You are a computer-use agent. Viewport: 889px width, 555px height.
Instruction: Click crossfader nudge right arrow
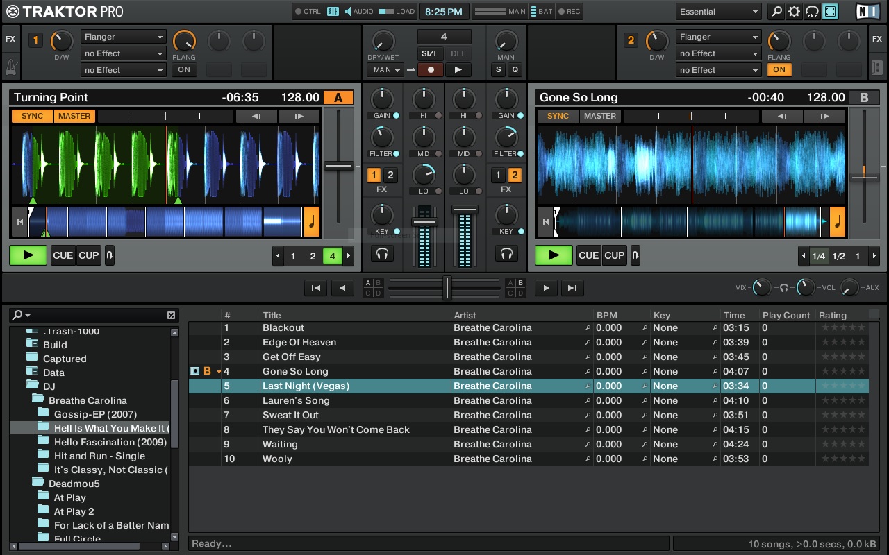[x=546, y=288]
